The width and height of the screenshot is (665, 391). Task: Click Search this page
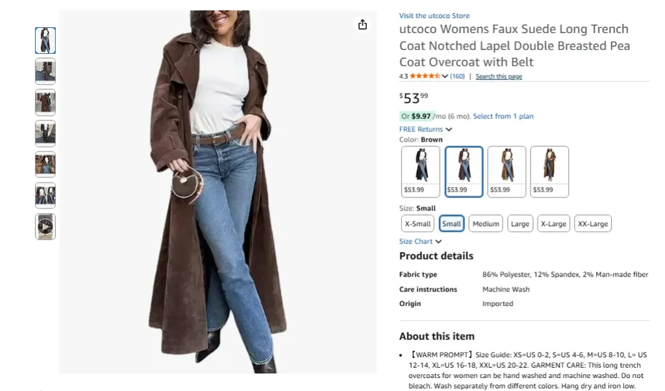499,76
